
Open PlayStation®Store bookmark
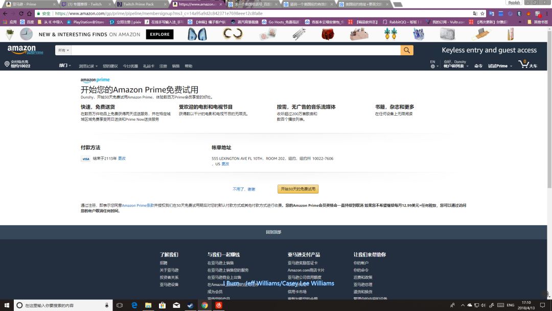(85, 22)
